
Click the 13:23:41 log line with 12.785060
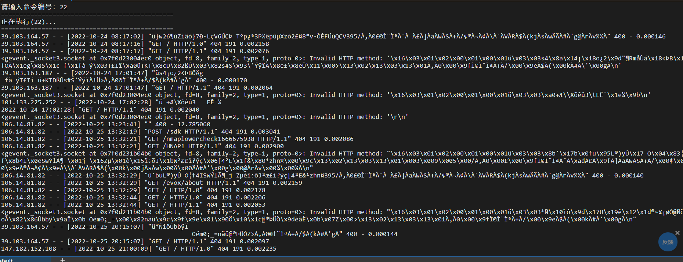pyautogui.click(x=106, y=124)
